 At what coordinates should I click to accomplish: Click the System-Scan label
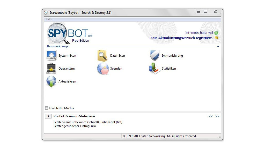[67, 56]
